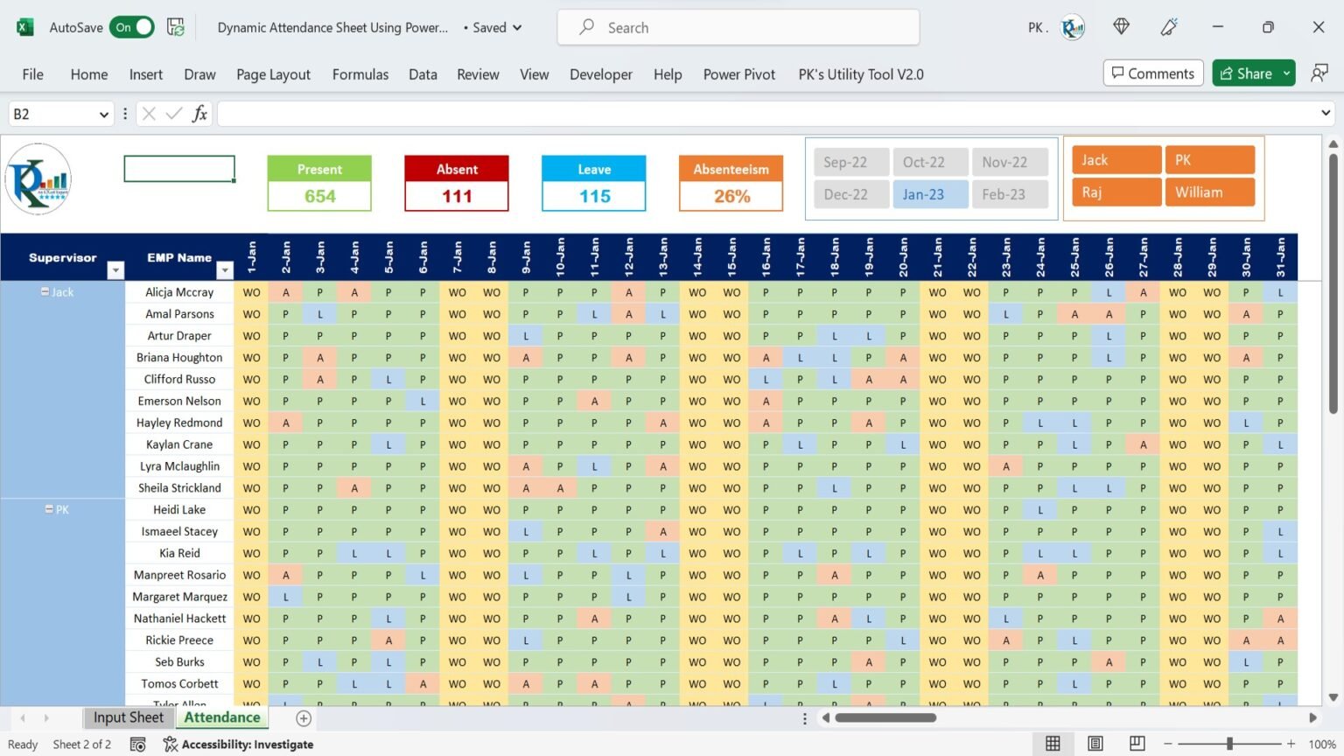
Task: Switch to Page Break Preview view
Action: pyautogui.click(x=1137, y=744)
